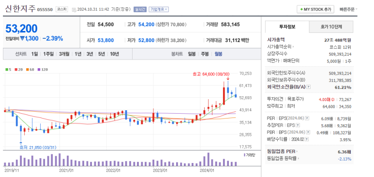Select the 일봉 candlestick chart
374x177 pixels.
click(192, 54)
